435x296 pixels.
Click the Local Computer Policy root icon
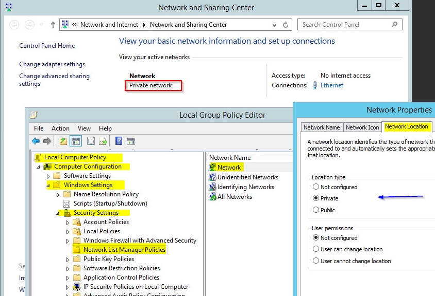(38, 157)
